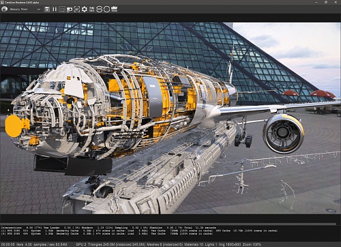Click the yellow nose cone of aircraft
The image size is (341, 247).
coord(14,126)
